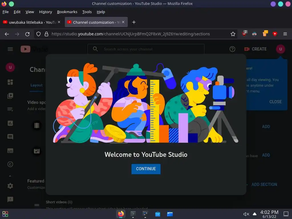292x219 pixels.
Task: Open the tracking protection shield icon
Action: [x=38, y=34]
